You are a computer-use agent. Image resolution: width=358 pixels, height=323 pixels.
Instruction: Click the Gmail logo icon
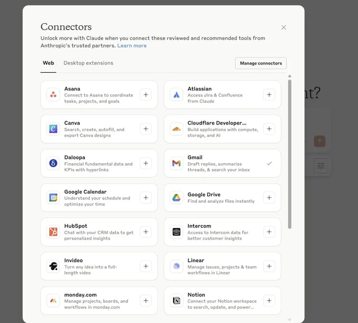click(x=176, y=163)
